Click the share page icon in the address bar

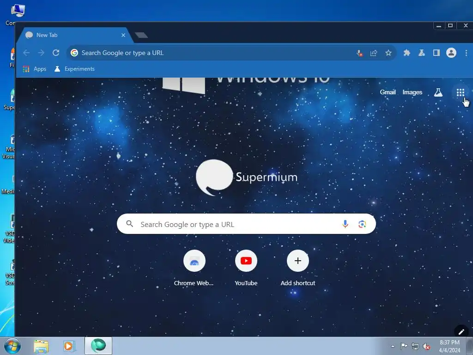[374, 53]
